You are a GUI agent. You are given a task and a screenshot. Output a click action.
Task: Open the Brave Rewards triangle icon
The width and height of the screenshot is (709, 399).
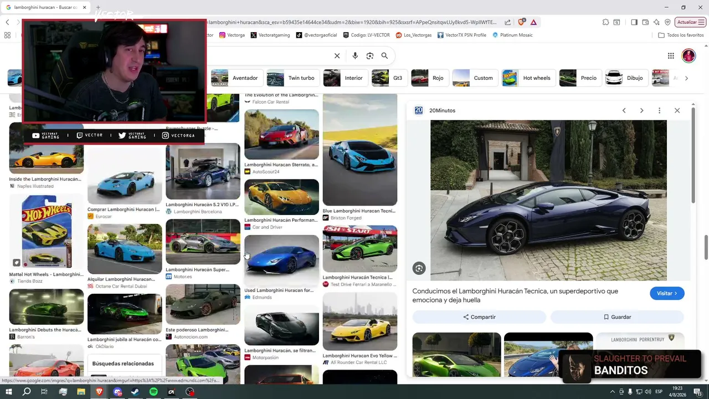533,22
